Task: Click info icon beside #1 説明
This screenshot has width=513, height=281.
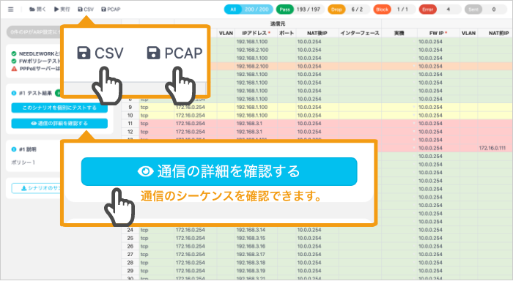Action: pos(14,149)
